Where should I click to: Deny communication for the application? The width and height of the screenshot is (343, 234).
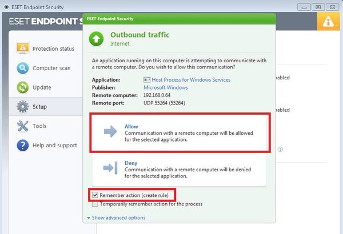click(x=180, y=170)
